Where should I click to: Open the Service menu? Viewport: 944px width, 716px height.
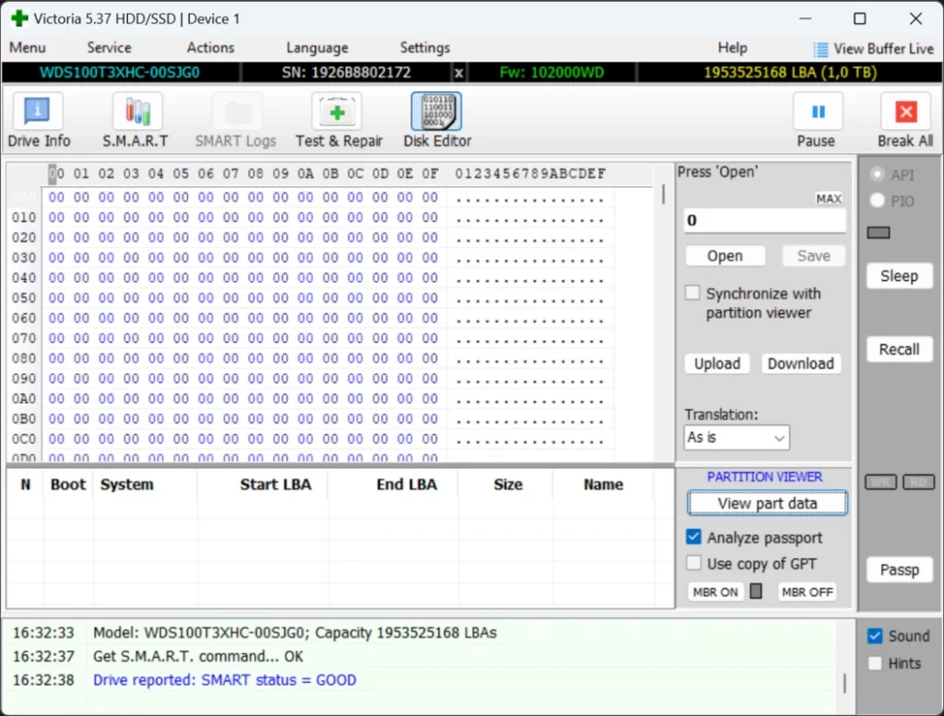pos(109,48)
